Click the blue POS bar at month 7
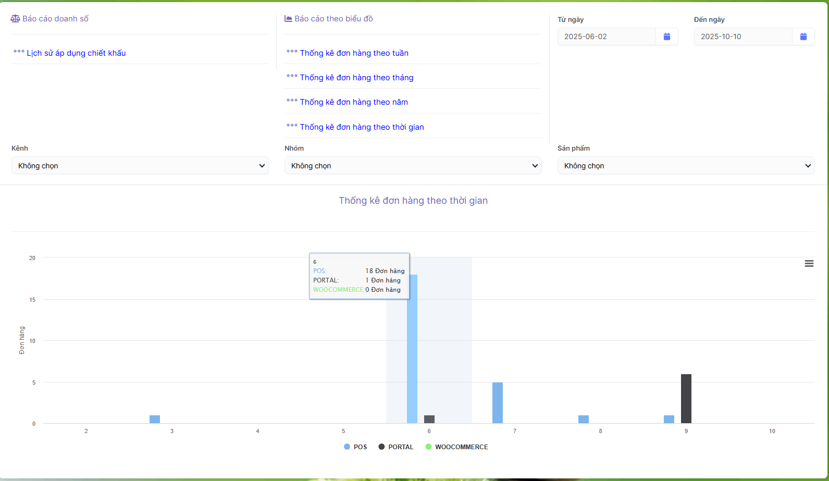 [x=497, y=403]
